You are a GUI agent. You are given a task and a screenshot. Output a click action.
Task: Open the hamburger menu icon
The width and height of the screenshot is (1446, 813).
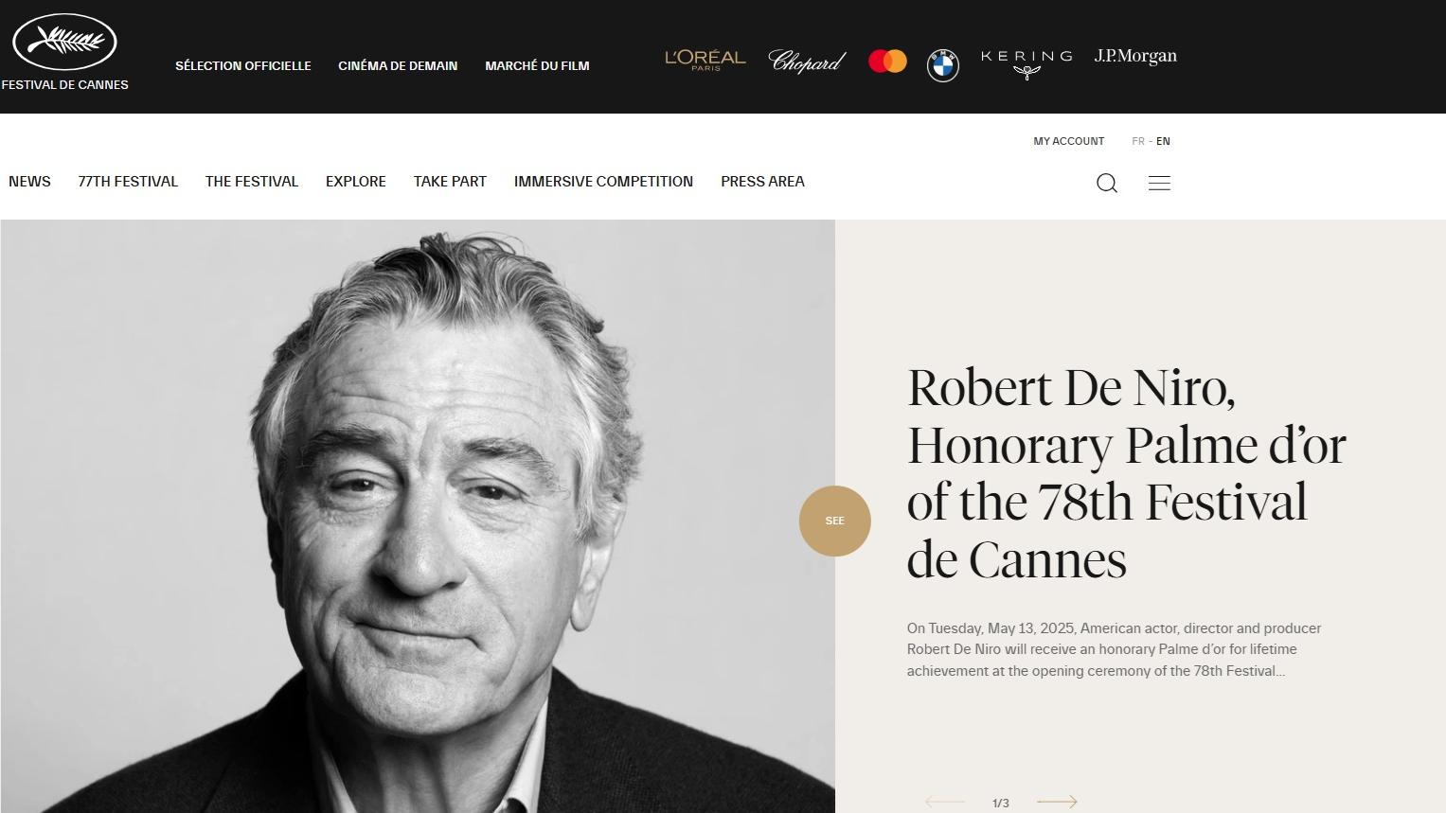(x=1159, y=183)
